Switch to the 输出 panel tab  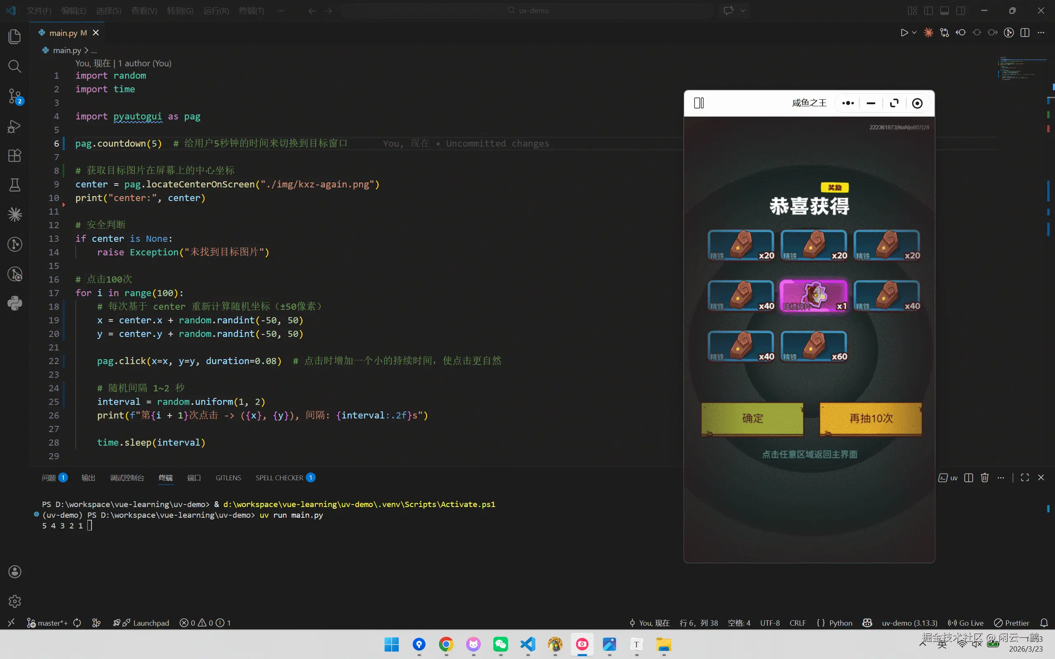(88, 478)
